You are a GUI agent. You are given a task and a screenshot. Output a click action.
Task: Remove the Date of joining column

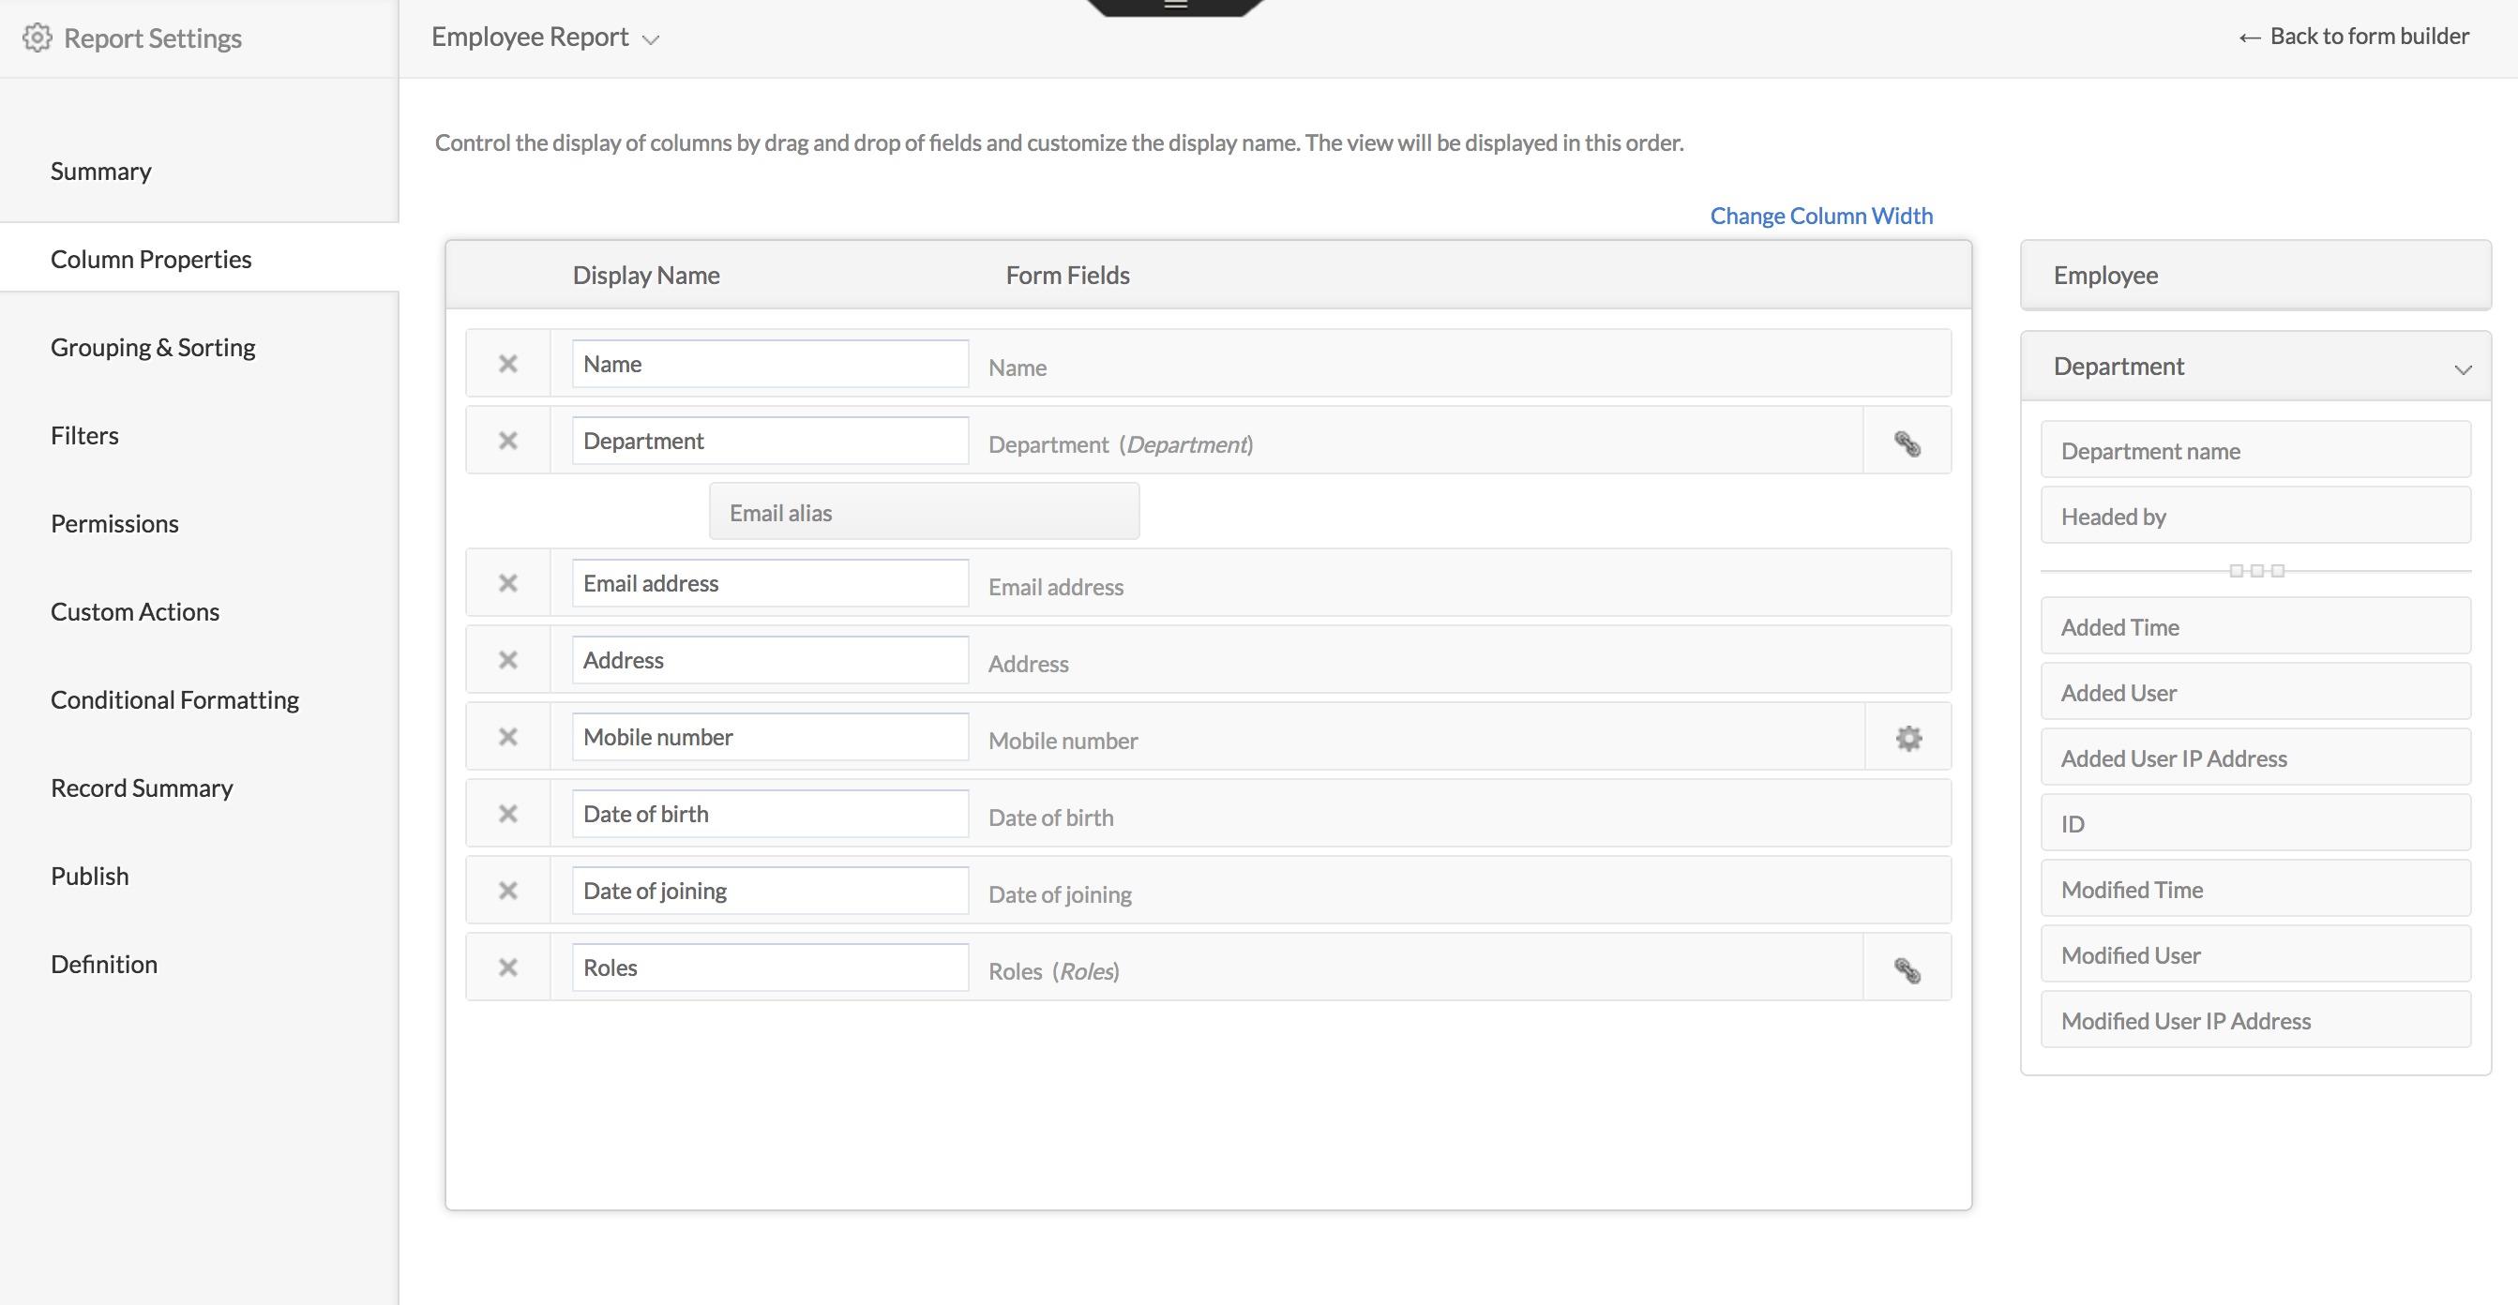point(507,891)
